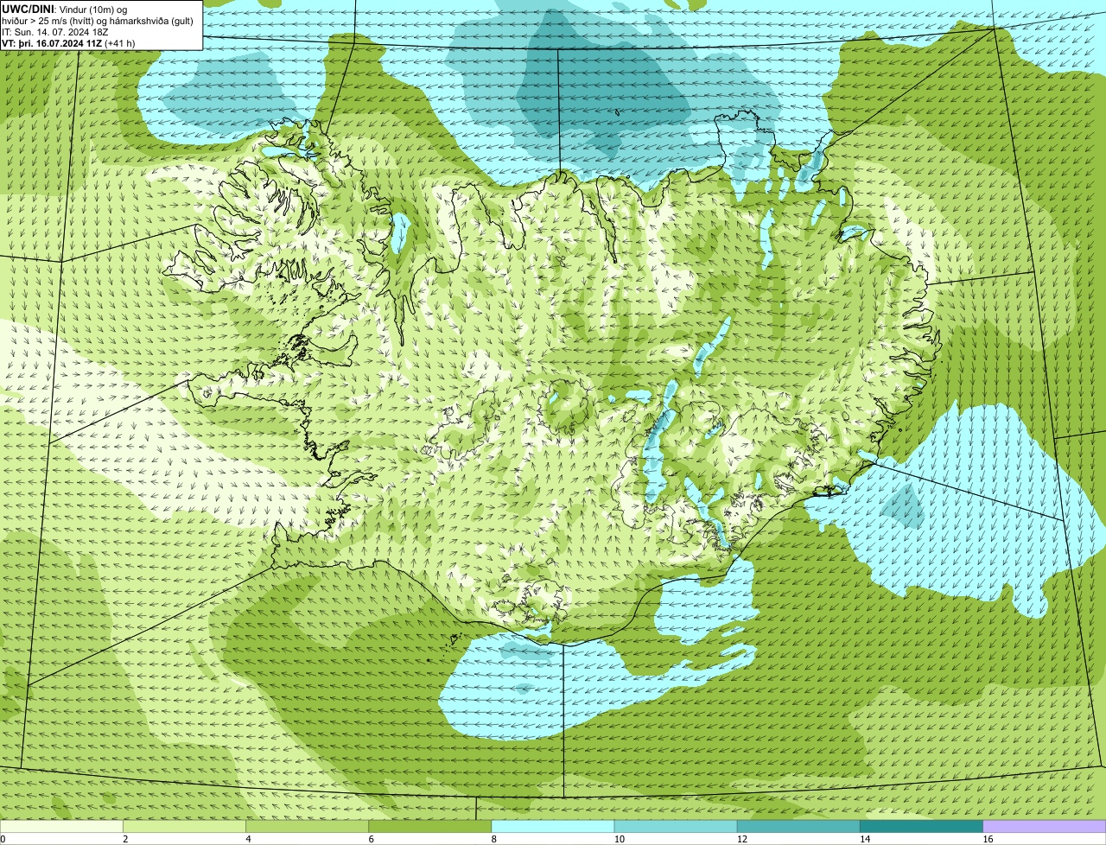This screenshot has width=1106, height=845.
Task: Click the scale label '12'
Action: [741, 839]
